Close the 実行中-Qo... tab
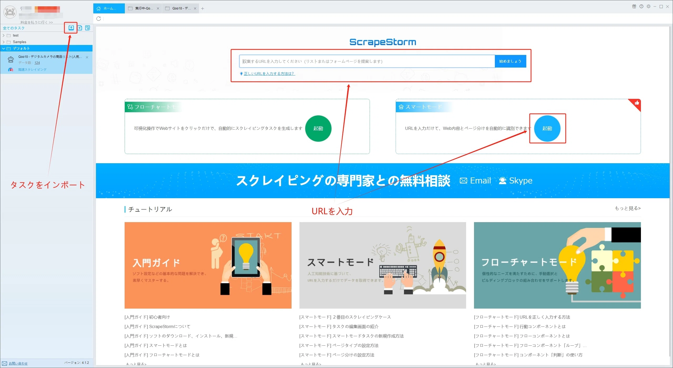The width and height of the screenshot is (673, 368). 158,8
